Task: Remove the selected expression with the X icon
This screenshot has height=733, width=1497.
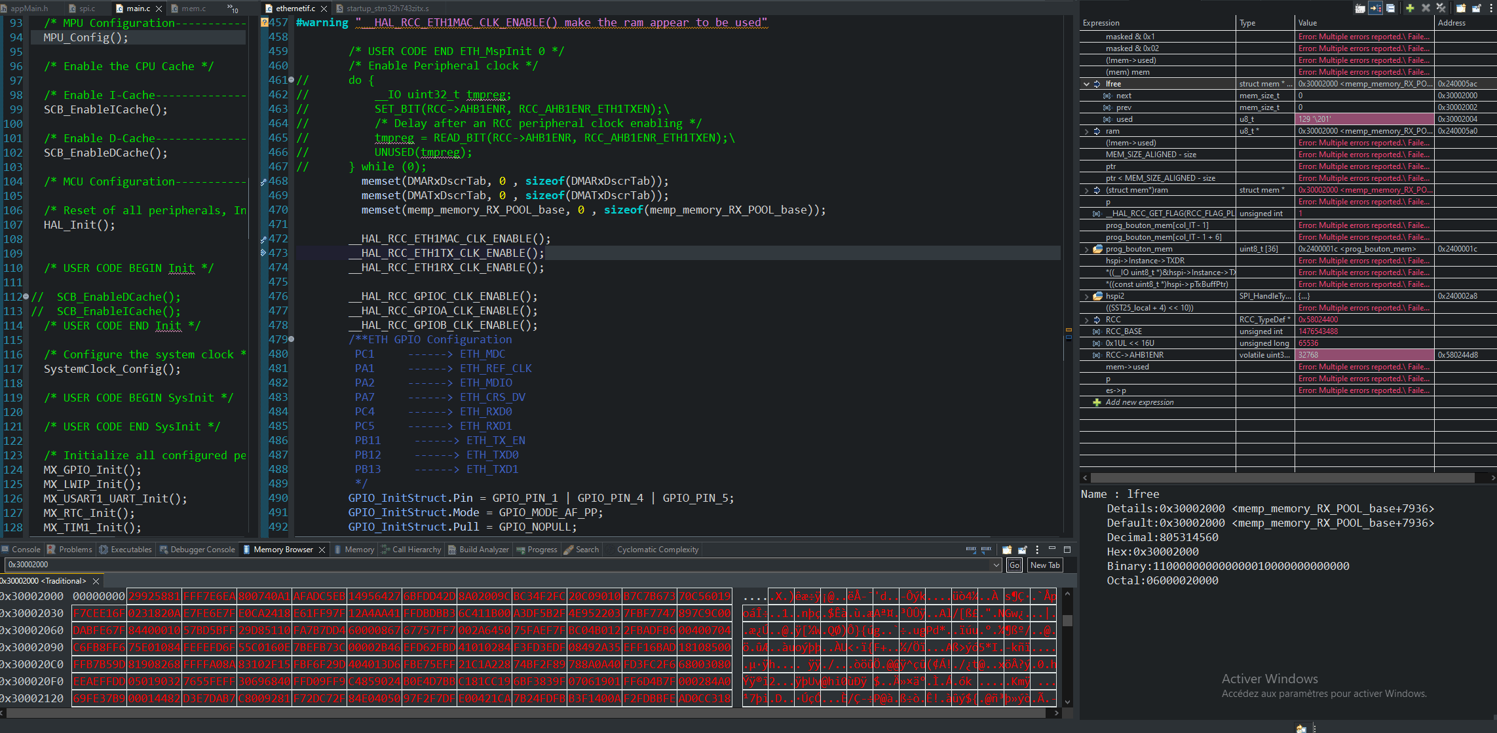Action: pyautogui.click(x=1426, y=9)
